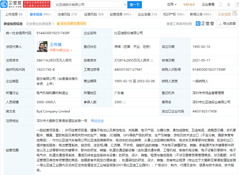Open 历史信息 VIP dropdown tab

[225, 14]
